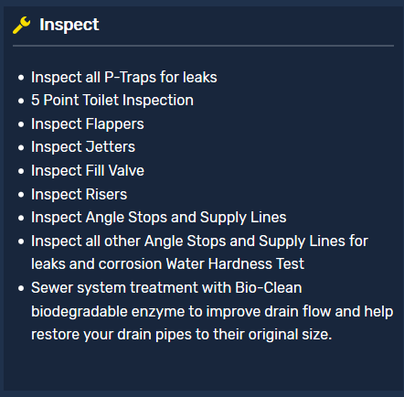Click the bullet beside 'Inspect all P-Traps'
404x397 pixels.
coord(21,78)
